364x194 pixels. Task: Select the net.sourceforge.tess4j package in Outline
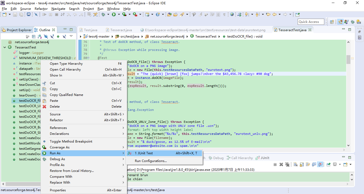point(32,42)
